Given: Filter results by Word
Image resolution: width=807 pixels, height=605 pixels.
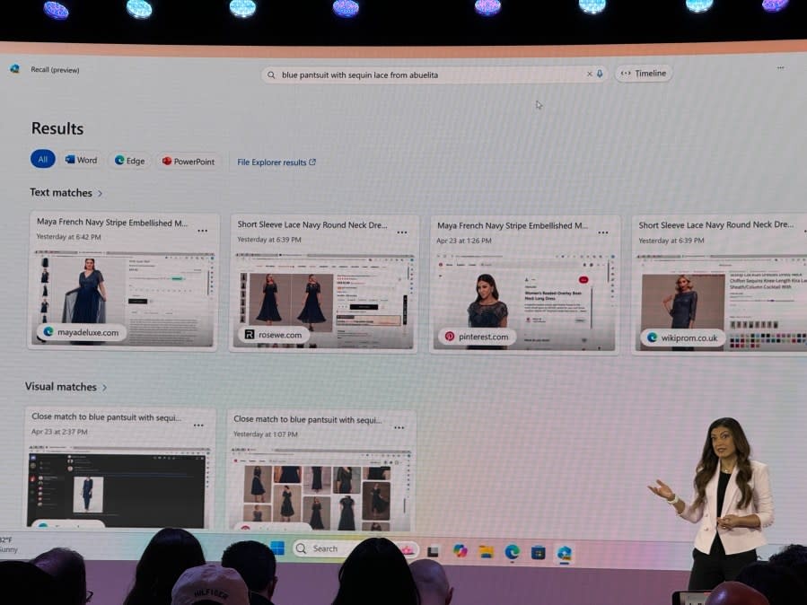Looking at the screenshot, I should click(x=81, y=161).
